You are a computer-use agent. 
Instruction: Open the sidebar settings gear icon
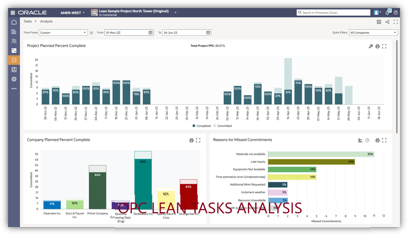click(x=14, y=79)
